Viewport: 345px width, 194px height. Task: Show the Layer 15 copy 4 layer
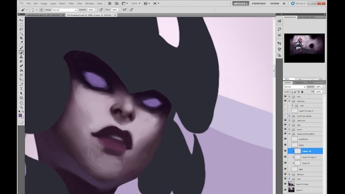[x=286, y=111]
